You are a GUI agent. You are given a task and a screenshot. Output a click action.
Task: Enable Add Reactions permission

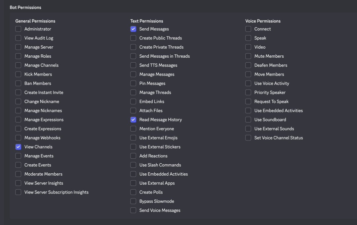[133, 156]
